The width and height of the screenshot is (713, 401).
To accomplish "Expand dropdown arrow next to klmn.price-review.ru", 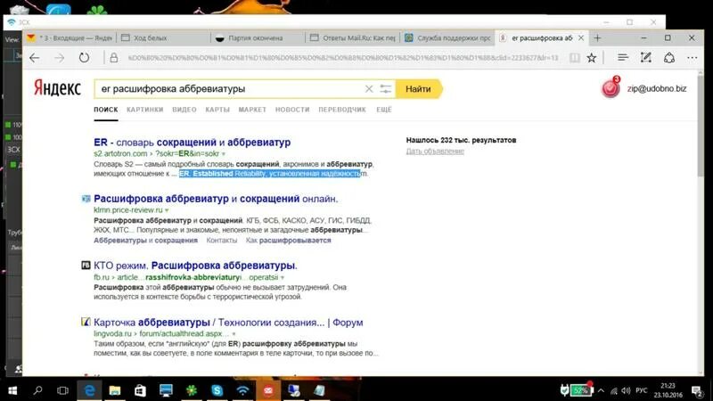I will 167,210.
